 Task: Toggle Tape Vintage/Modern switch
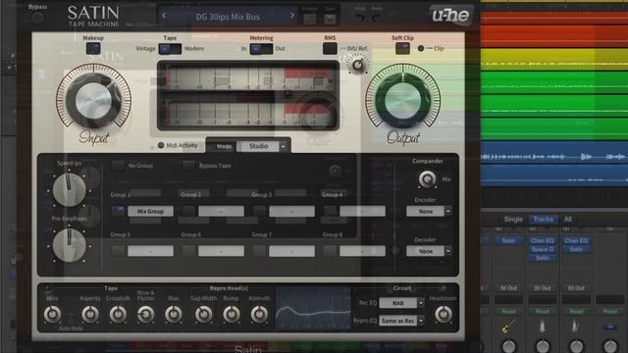click(170, 49)
